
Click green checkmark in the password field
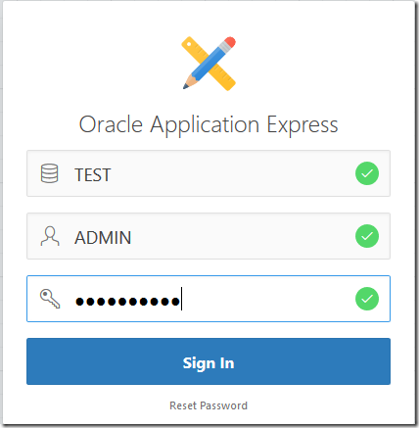[x=367, y=299]
